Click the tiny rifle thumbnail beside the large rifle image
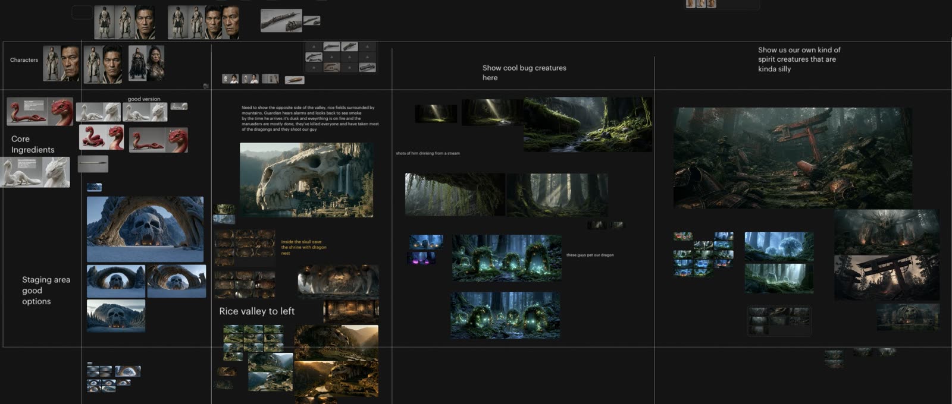 312,21
